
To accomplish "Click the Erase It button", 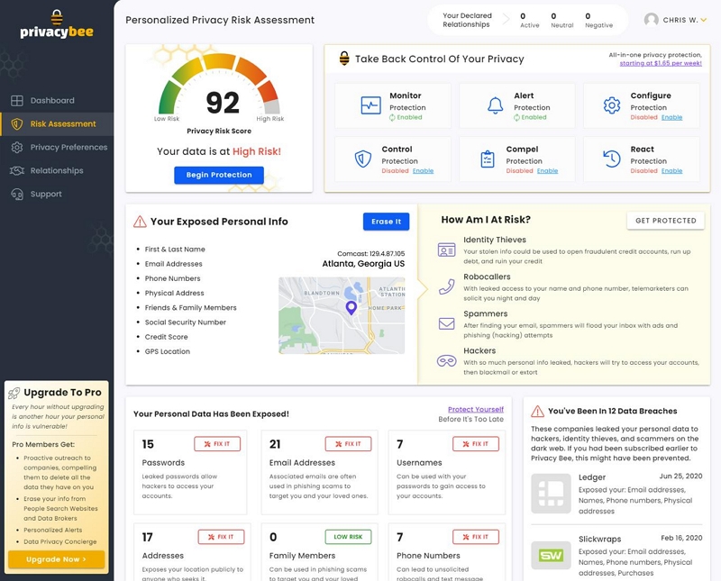I will click(x=387, y=222).
